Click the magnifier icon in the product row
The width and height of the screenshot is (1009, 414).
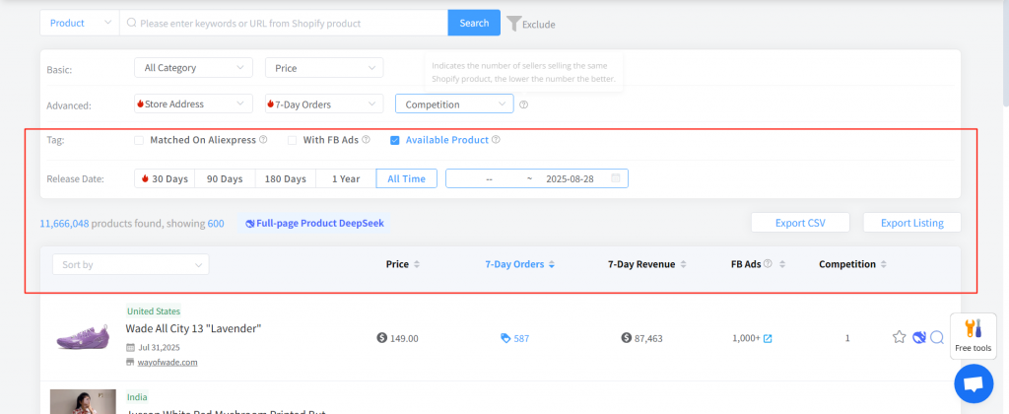pos(937,337)
